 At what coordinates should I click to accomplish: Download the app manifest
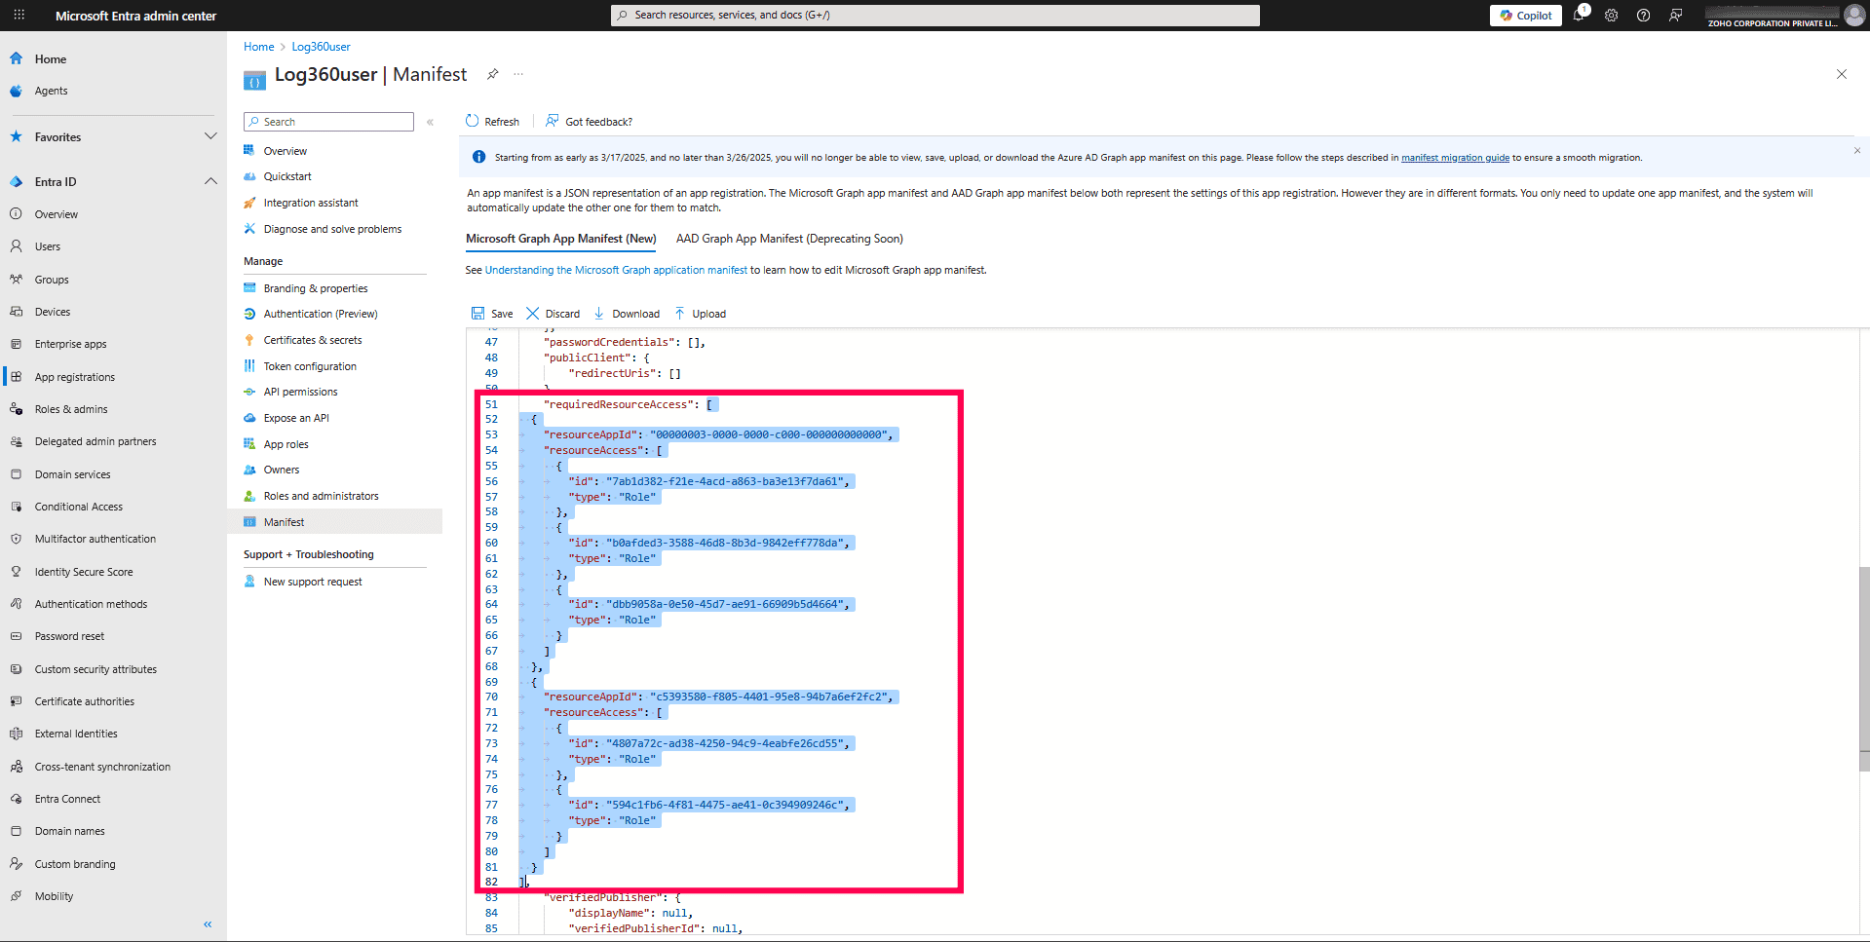coord(627,313)
